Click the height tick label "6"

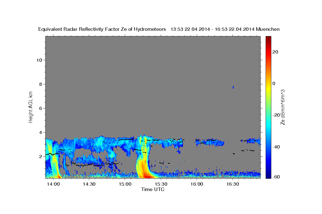pyautogui.click(x=41, y=108)
